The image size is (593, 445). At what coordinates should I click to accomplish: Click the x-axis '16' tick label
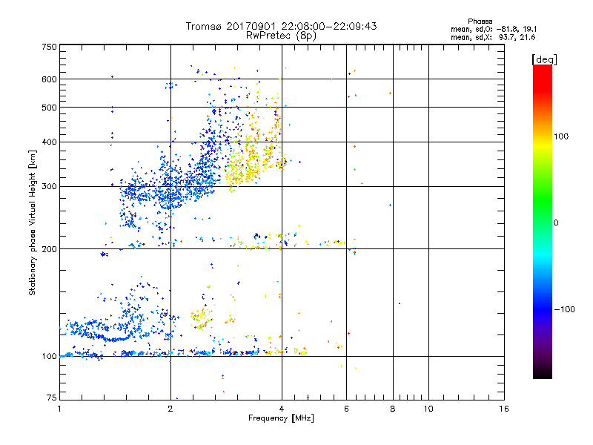click(504, 409)
